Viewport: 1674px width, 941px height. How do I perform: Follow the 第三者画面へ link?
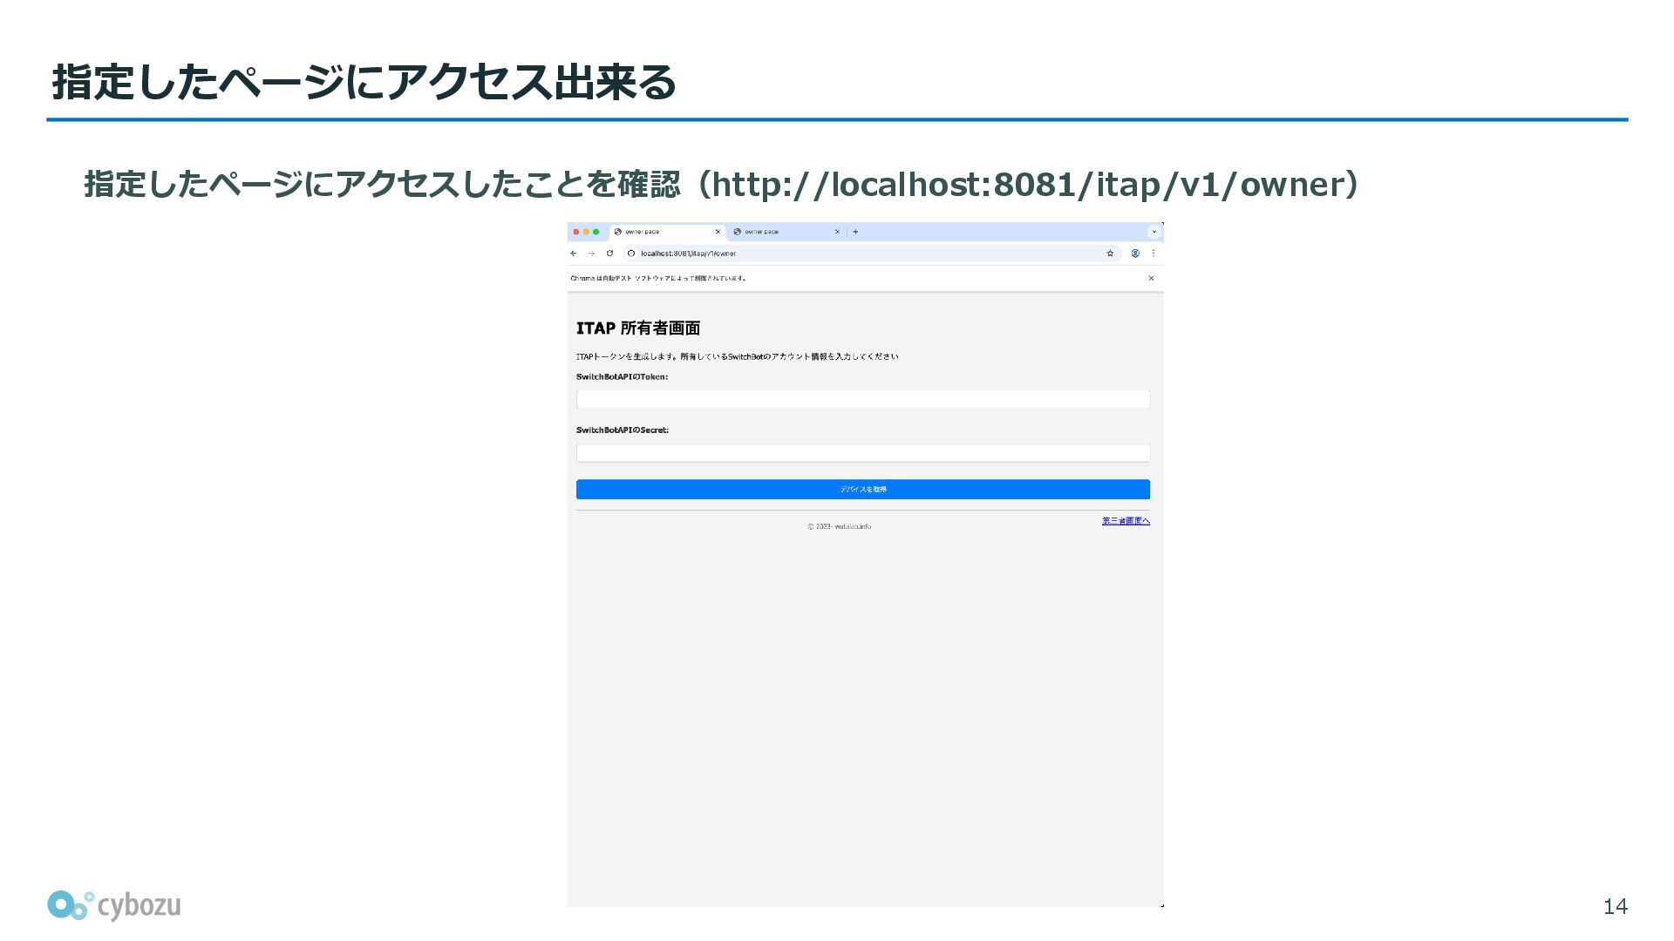tap(1125, 521)
